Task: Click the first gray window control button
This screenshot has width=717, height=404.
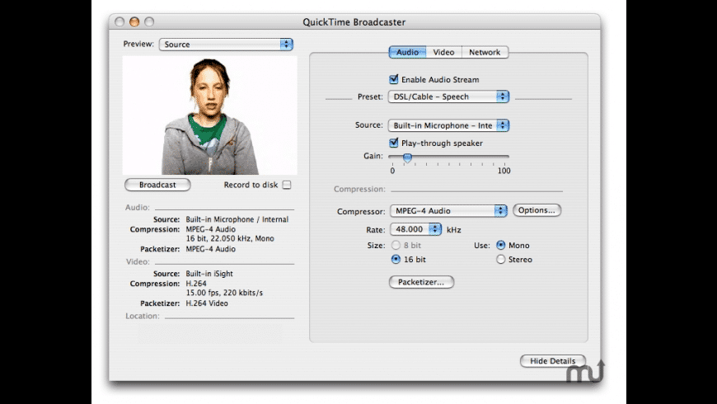Action: 119,21
